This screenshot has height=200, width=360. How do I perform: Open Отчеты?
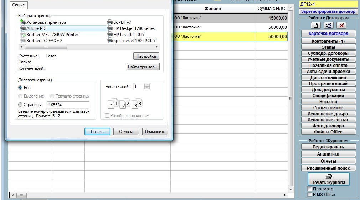(328, 161)
